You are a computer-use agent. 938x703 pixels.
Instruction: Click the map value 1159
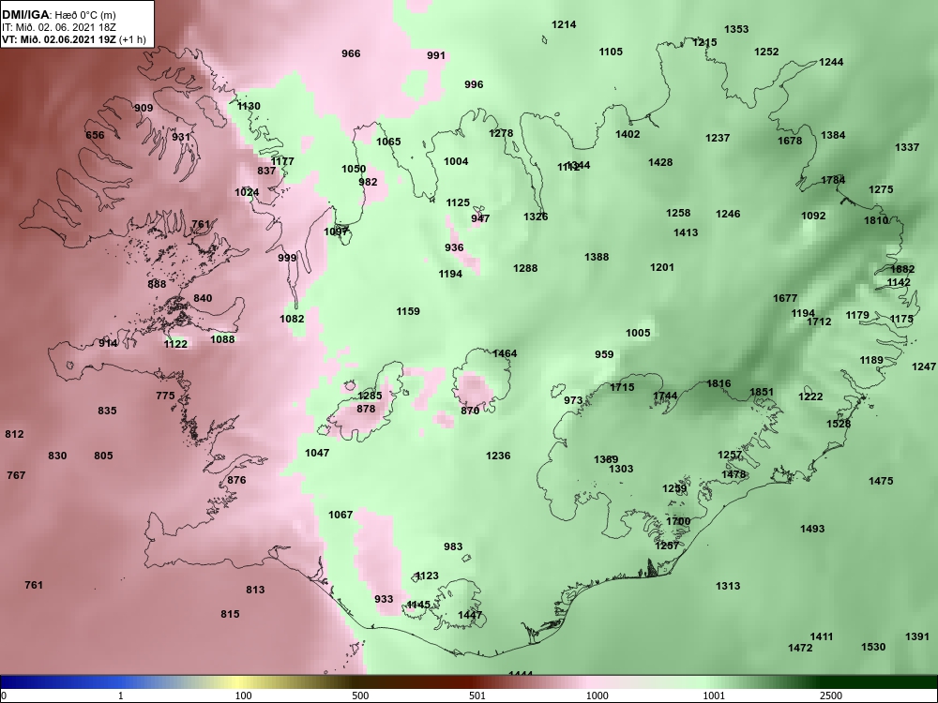click(x=408, y=311)
